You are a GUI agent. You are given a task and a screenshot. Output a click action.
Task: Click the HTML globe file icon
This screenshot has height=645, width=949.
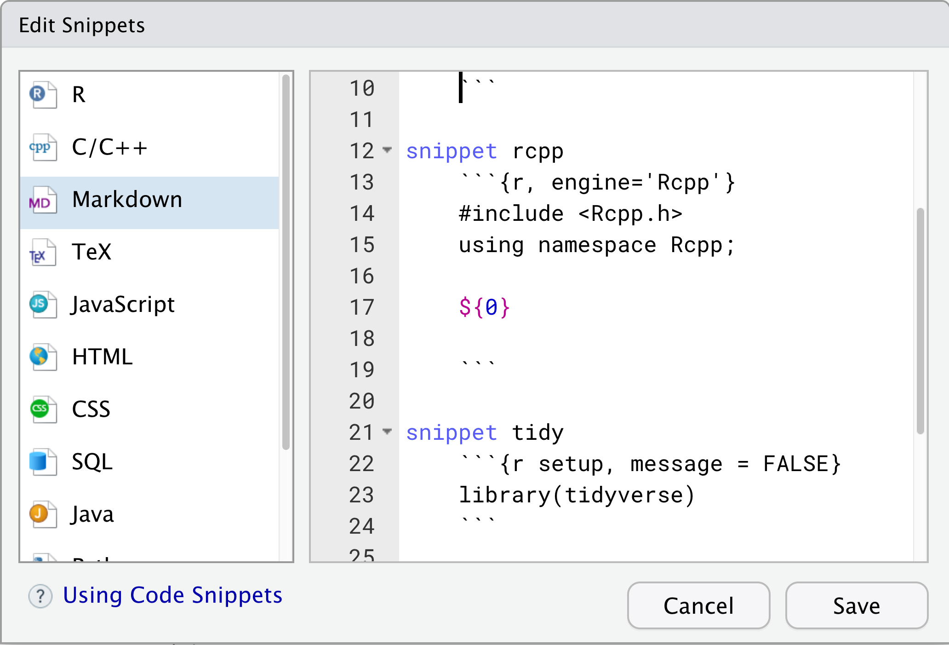click(x=43, y=357)
